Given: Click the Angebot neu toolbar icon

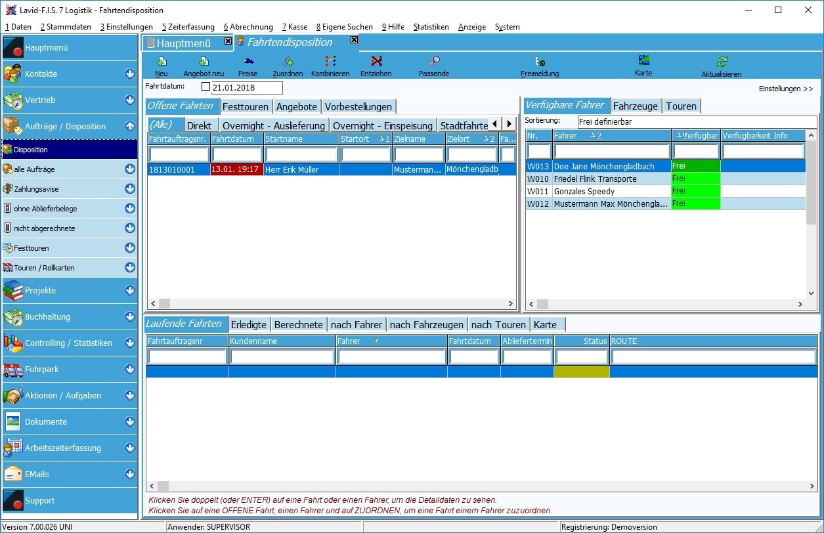Looking at the screenshot, I should coord(204,61).
